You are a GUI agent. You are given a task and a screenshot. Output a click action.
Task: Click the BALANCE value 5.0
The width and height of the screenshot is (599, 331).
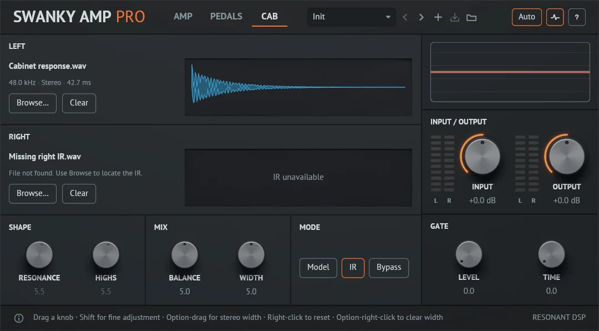click(185, 292)
